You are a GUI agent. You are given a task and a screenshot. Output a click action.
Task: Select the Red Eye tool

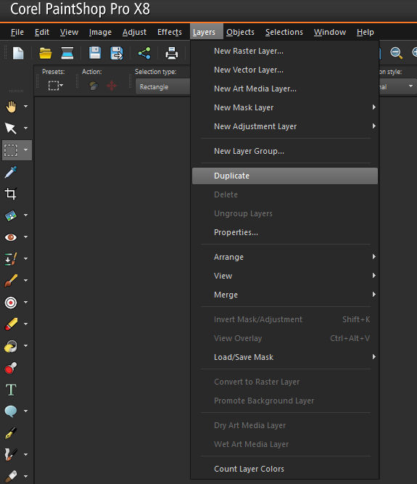click(11, 237)
